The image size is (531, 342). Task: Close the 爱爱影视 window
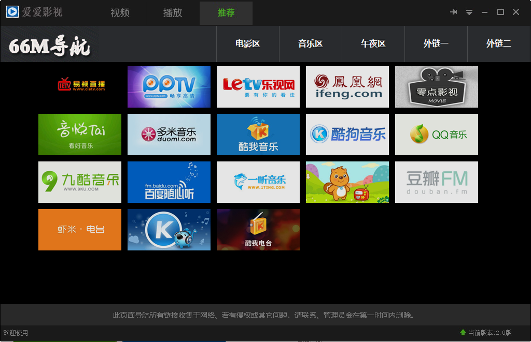tap(516, 12)
